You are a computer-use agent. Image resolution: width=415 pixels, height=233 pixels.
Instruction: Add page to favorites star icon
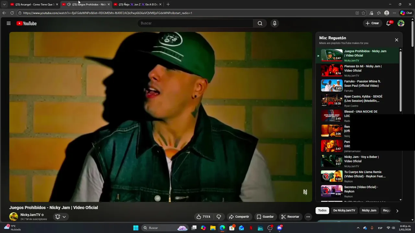pyautogui.click(x=363, y=13)
